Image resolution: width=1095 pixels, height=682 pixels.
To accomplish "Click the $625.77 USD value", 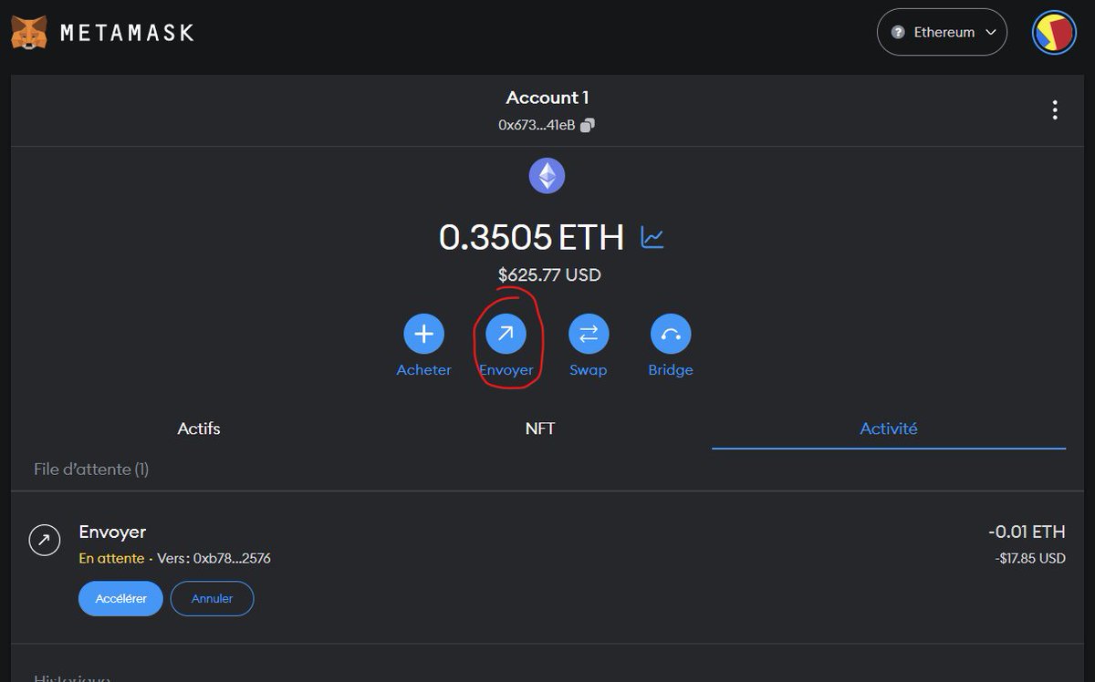I will (x=549, y=274).
